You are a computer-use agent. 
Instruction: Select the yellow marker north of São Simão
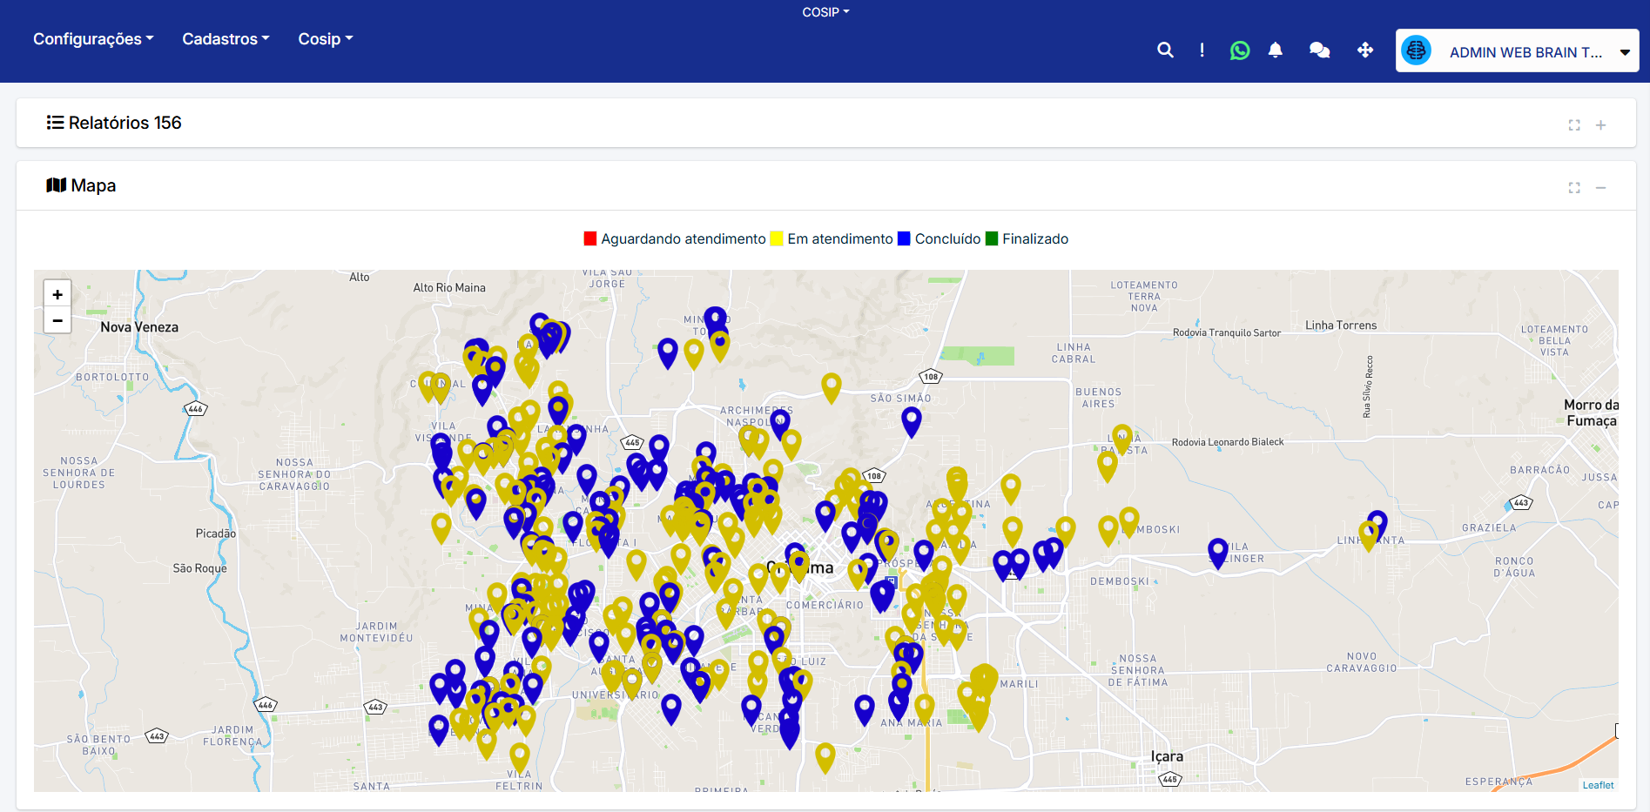tap(831, 387)
